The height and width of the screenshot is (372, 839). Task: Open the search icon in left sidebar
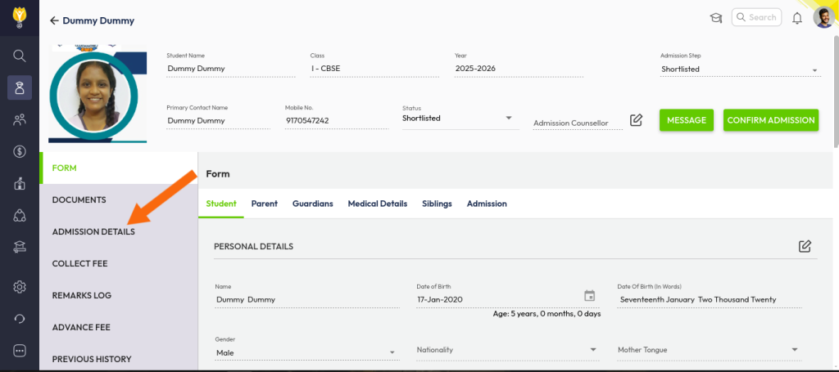20,56
